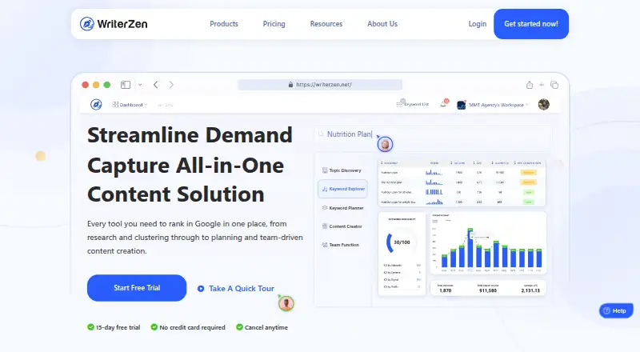
Task: Open the Pricing page
Action: pos(274,24)
